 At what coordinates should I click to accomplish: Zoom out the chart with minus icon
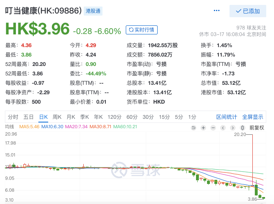tap(213, 128)
